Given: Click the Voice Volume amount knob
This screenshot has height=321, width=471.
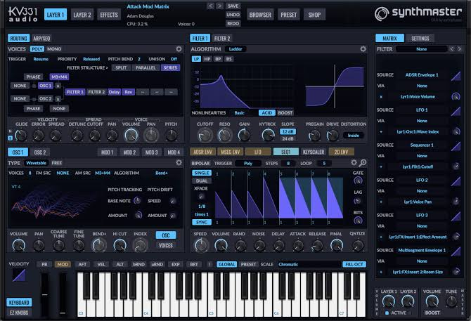Looking at the screenshot, I should pos(456,97).
